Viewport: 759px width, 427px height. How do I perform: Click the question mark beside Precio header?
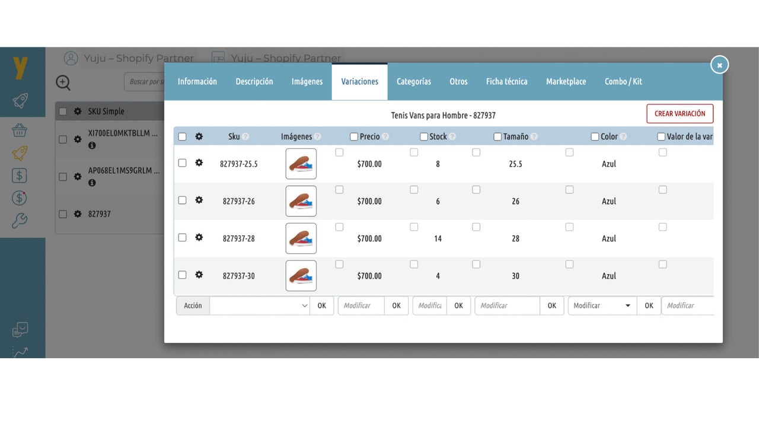click(x=385, y=136)
